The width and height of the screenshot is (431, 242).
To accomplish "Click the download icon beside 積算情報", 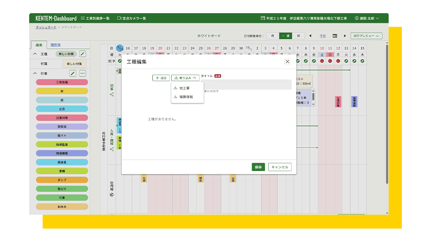I will [x=175, y=97].
